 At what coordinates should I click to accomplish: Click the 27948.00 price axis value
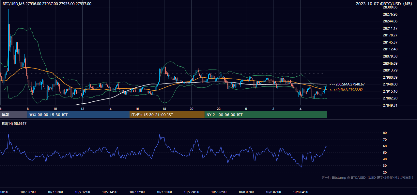coord(390,84)
